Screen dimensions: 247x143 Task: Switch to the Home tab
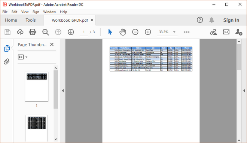[11, 20]
